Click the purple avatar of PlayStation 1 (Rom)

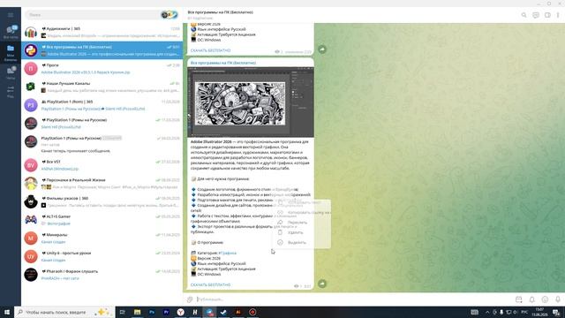coord(31,105)
